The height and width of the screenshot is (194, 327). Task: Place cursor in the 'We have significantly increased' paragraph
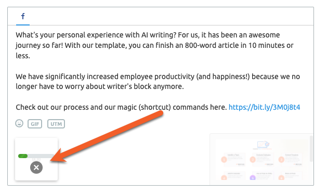click(158, 81)
